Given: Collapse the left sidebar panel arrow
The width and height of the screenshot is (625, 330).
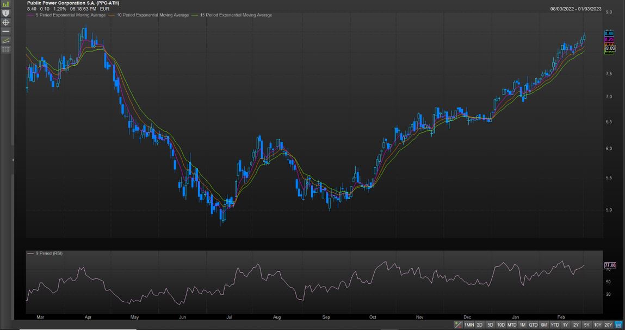Looking at the screenshot, I should coord(13,160).
